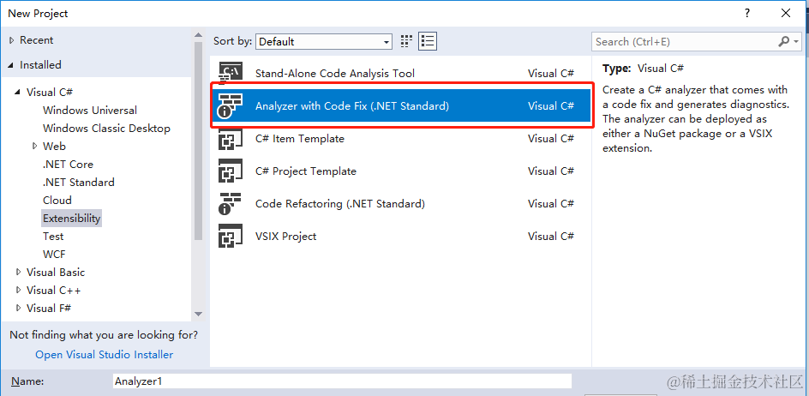The width and height of the screenshot is (809, 396).
Task: Click the Stand-Alone Code Analysis Tool icon
Action: point(231,74)
